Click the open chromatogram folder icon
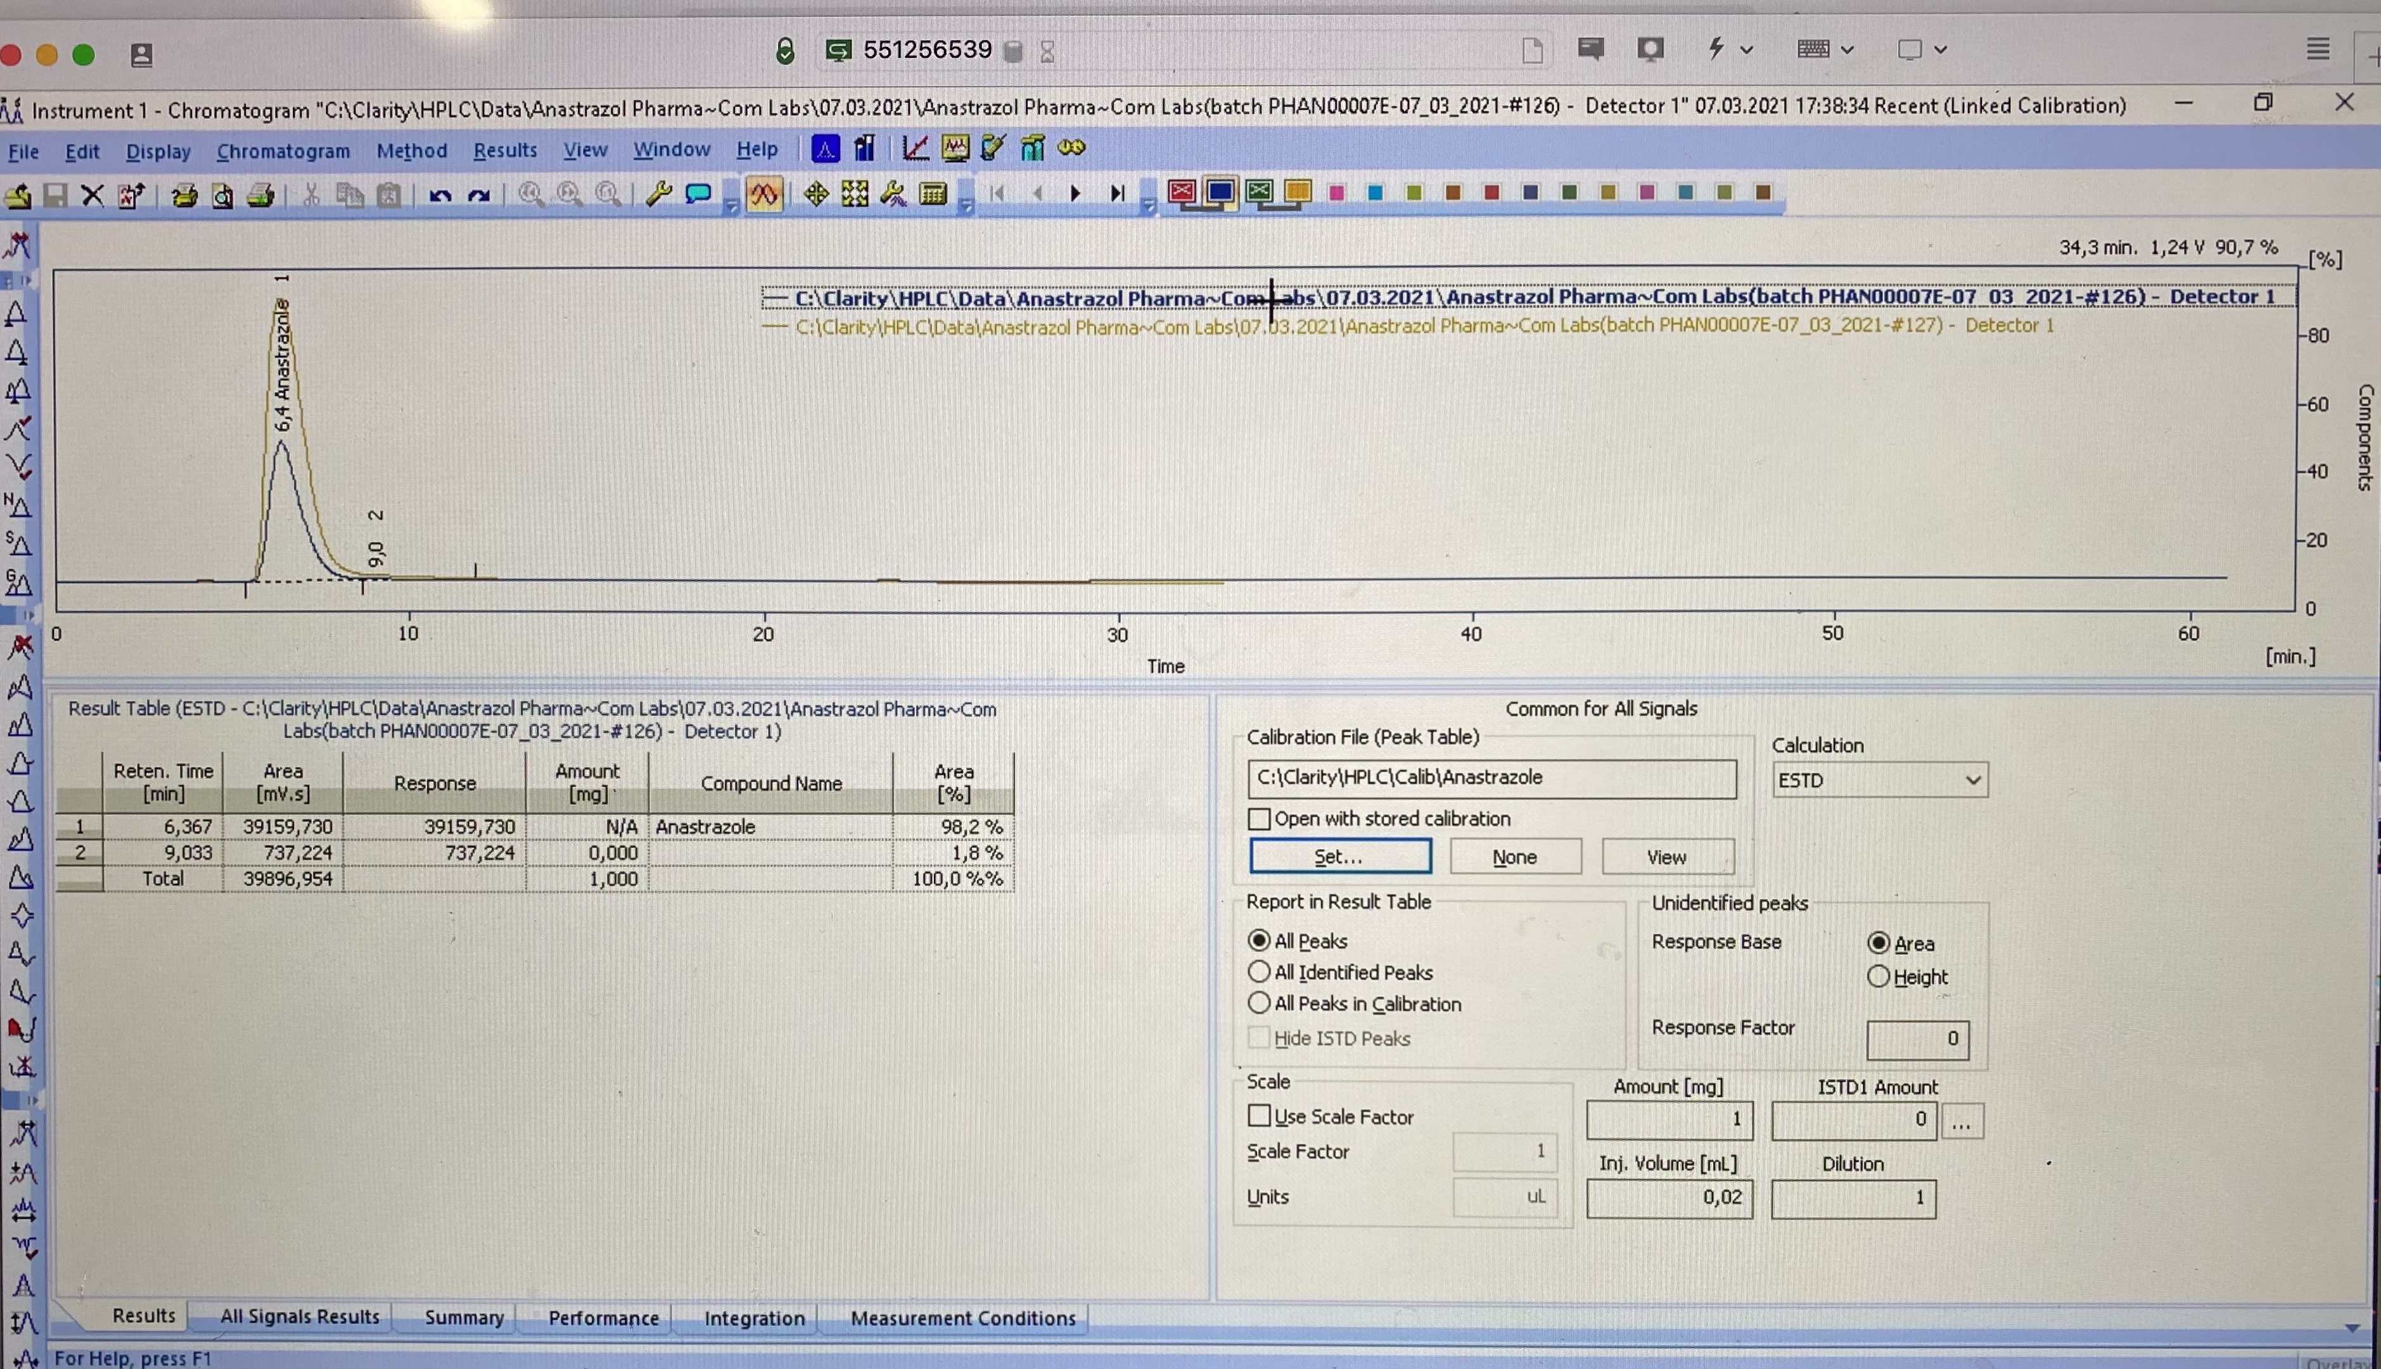The height and width of the screenshot is (1369, 2381). point(18,196)
